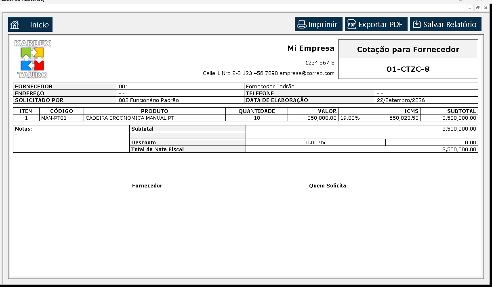Click the ITEM column header

(26, 111)
